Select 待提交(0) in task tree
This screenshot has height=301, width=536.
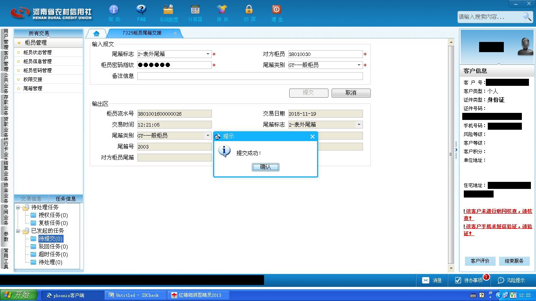[51, 239]
